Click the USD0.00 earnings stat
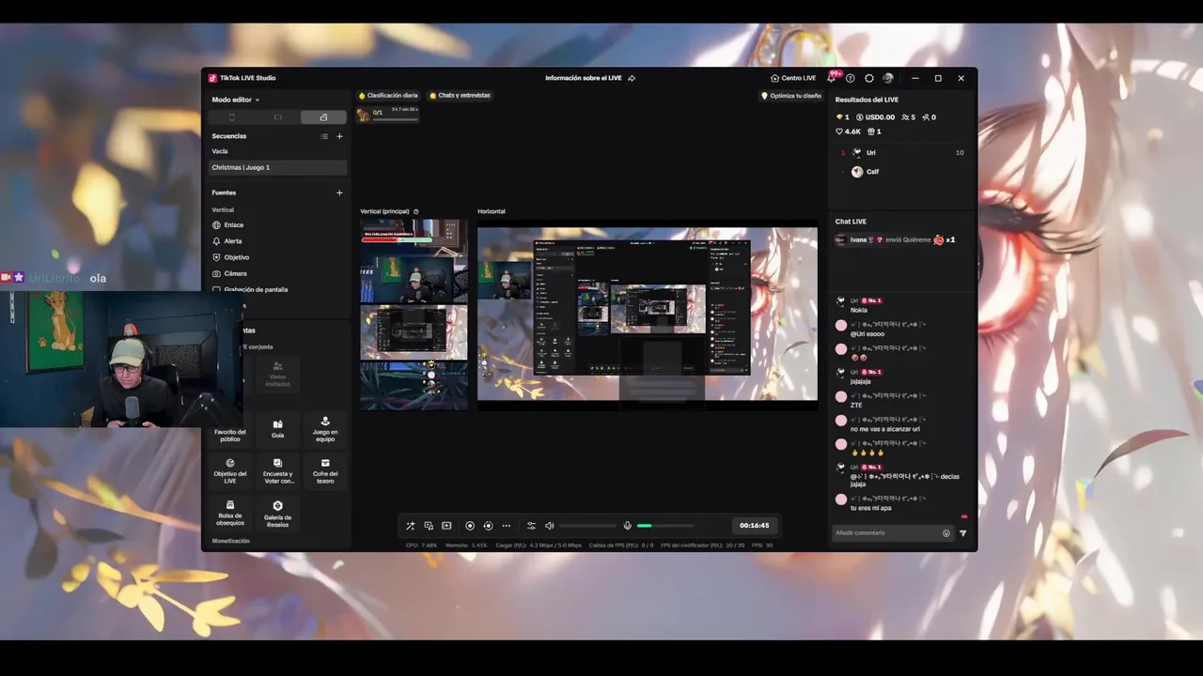1203x676 pixels. [875, 117]
